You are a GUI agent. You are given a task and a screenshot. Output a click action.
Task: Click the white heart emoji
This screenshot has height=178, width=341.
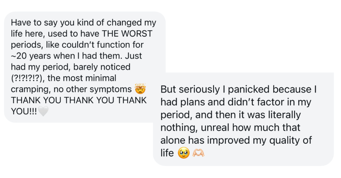[43, 111]
